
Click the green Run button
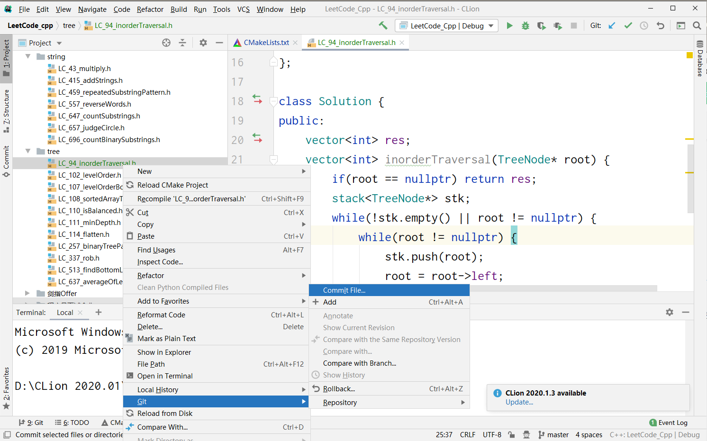click(x=509, y=26)
